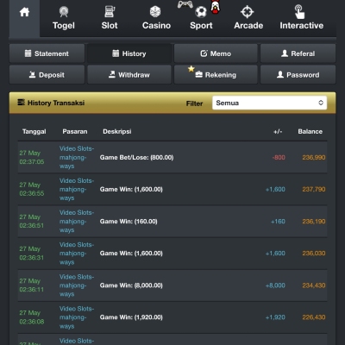The width and height of the screenshot is (345, 345).
Task: Open the Sport soccer ball icon
Action: (x=201, y=12)
